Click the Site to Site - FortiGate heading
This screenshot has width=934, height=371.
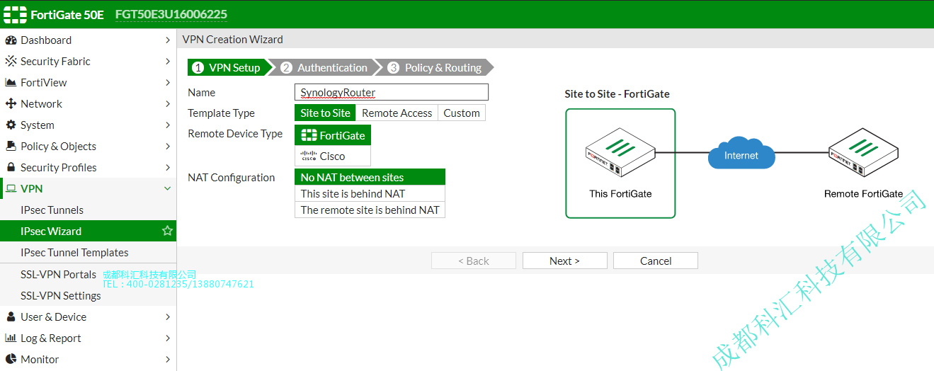pos(617,93)
